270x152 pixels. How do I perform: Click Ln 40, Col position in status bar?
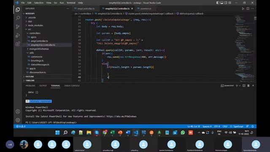(194, 126)
